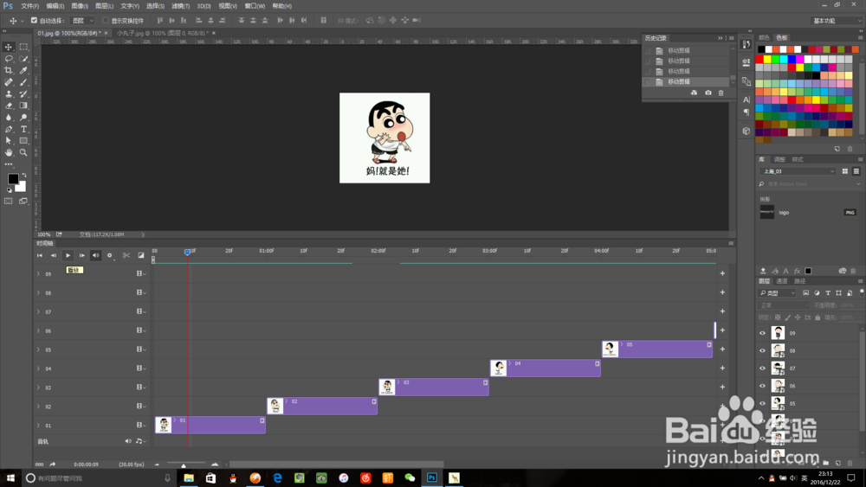Screen dimensions: 866x487
Task: Open the workspace switcher dropdown
Action: click(x=837, y=21)
